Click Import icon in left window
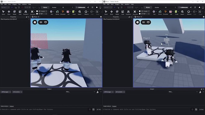Viewport: 205px width, 115px height. click(80, 12)
